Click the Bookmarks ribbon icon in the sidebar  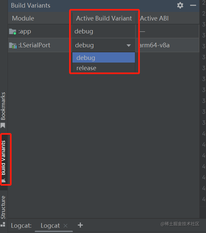[3, 125]
